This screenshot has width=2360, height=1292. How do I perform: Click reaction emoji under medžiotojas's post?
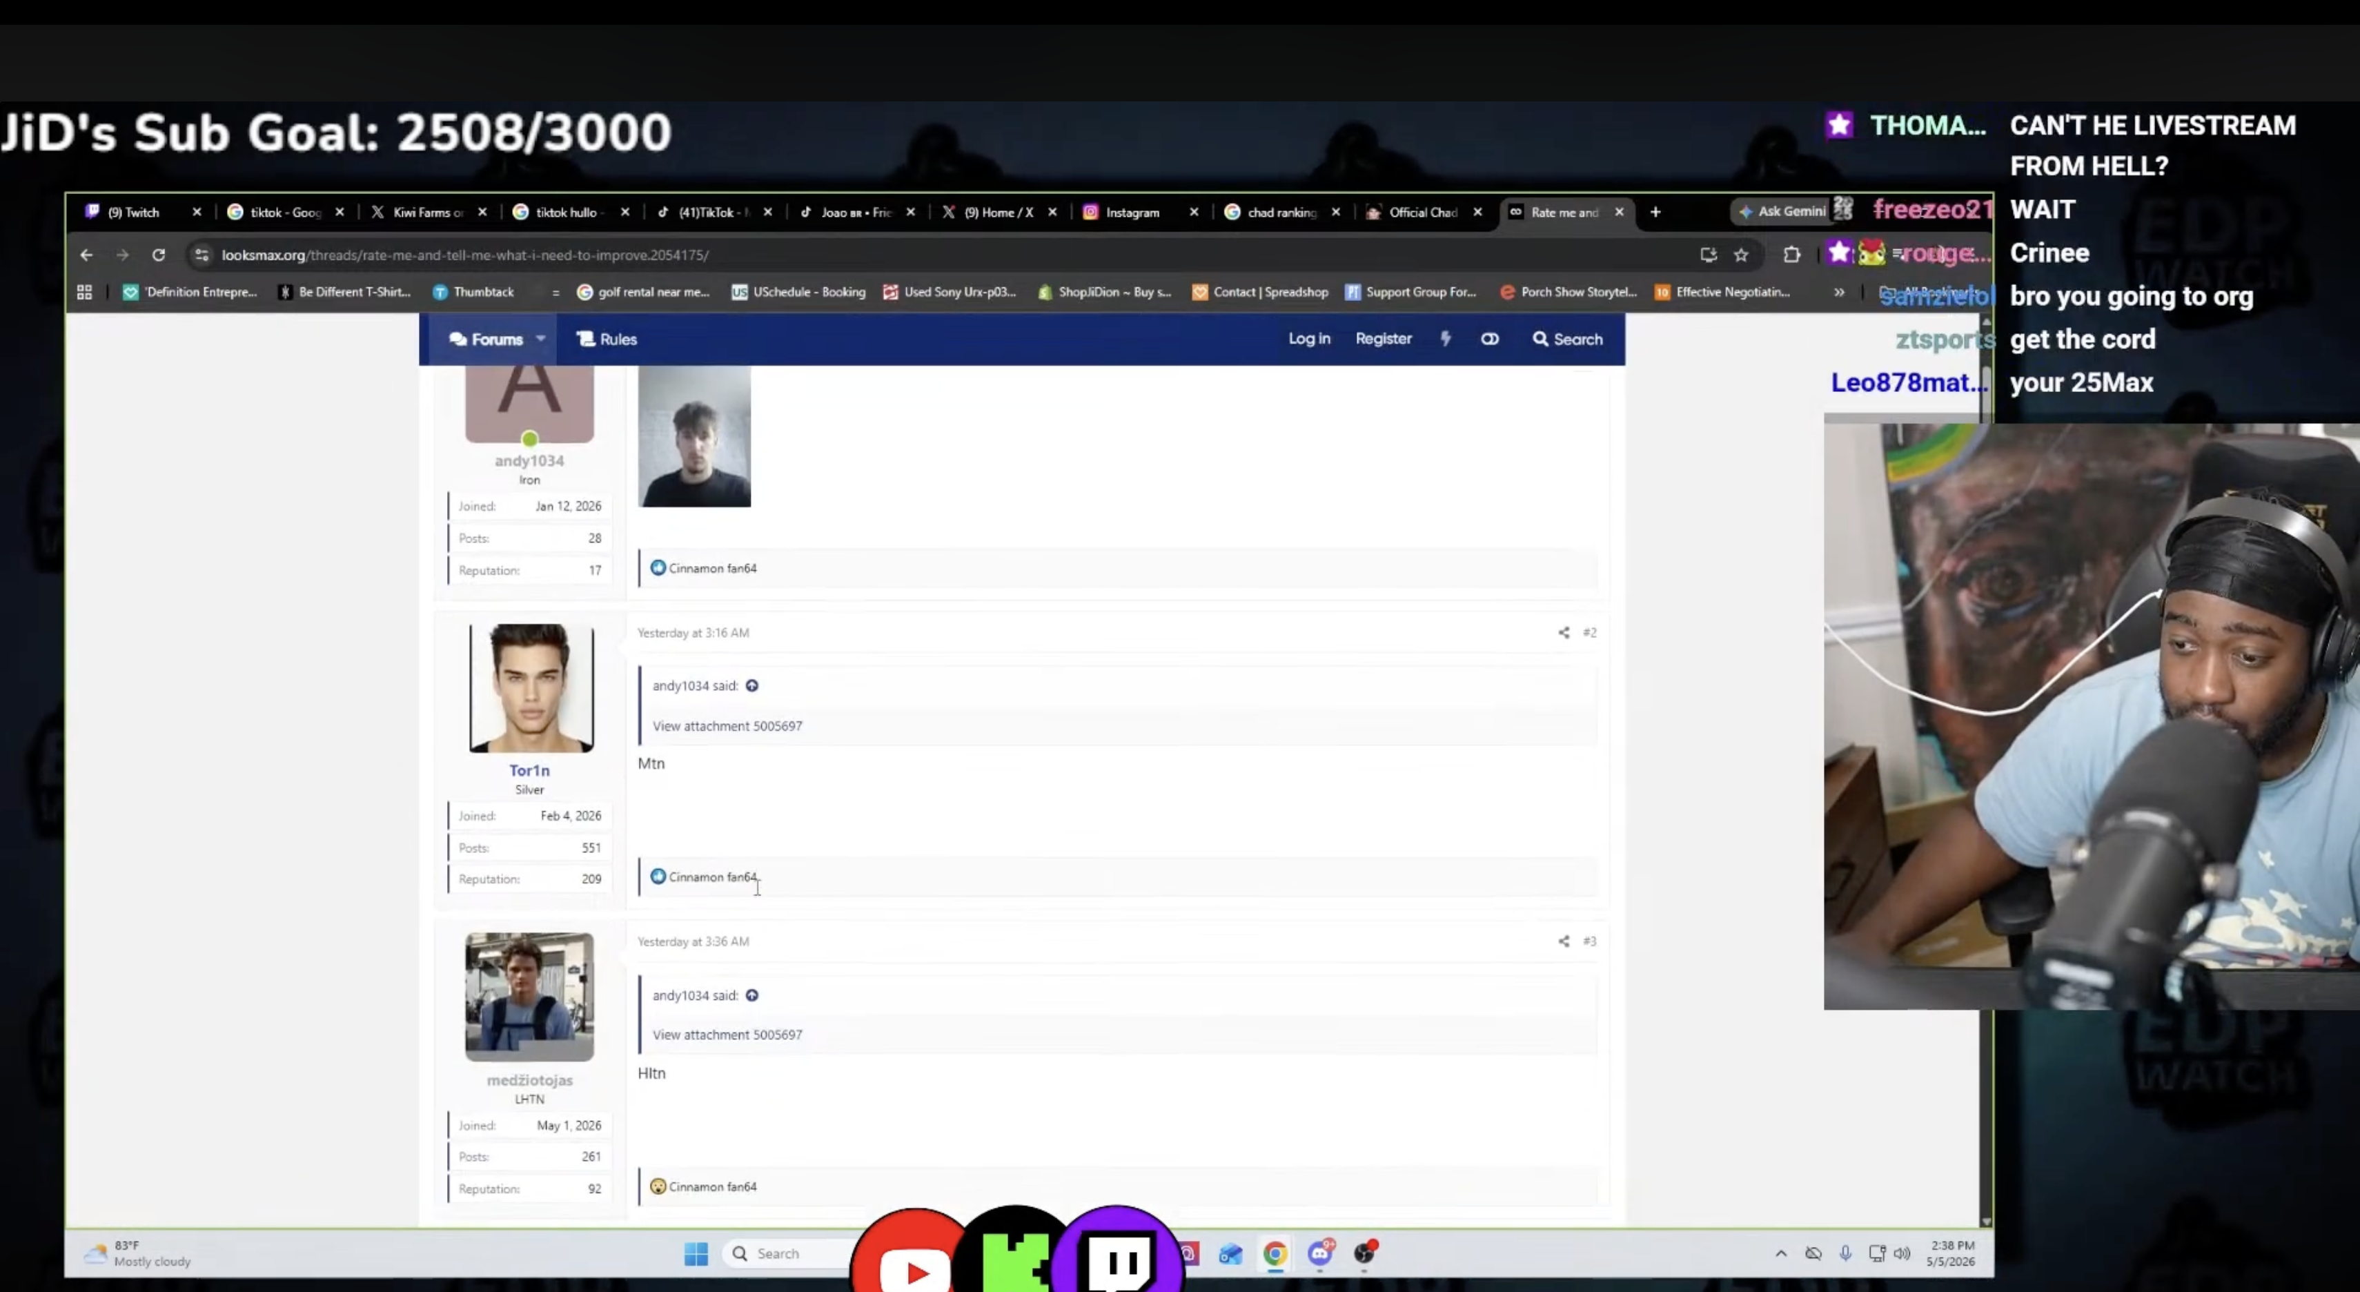point(658,1186)
